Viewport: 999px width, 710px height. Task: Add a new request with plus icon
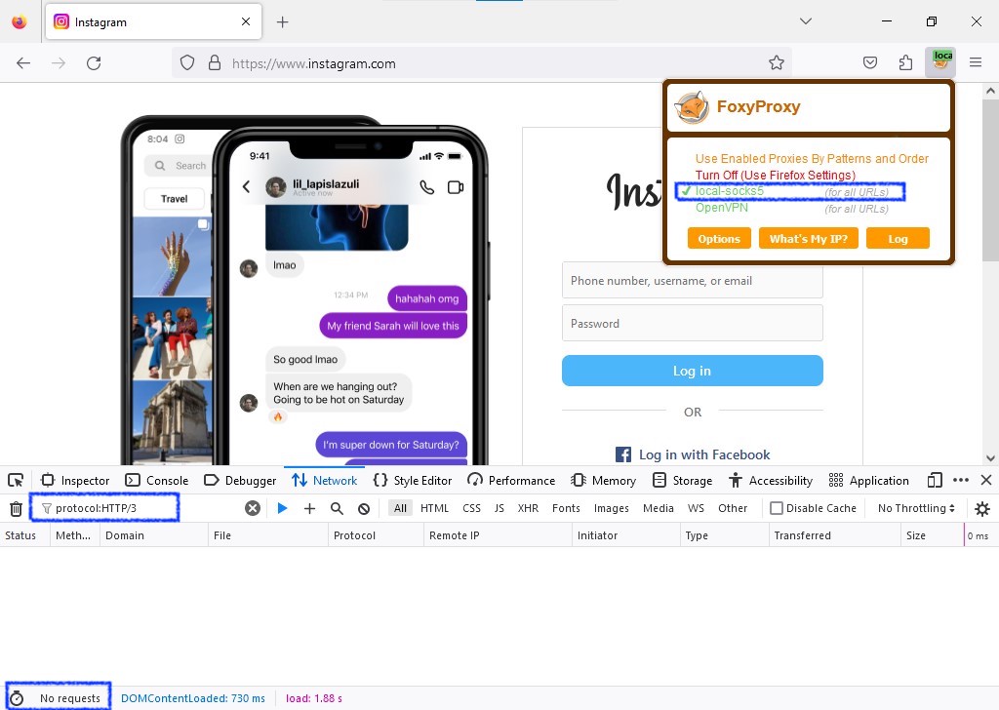(x=309, y=508)
